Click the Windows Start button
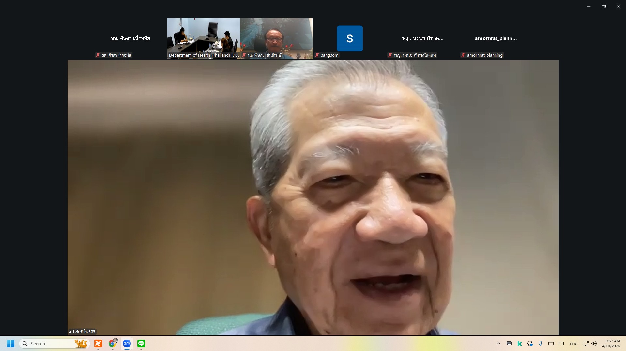626x351 pixels. click(x=10, y=344)
